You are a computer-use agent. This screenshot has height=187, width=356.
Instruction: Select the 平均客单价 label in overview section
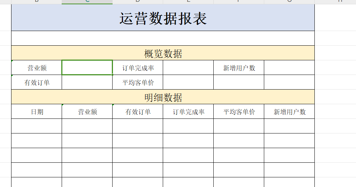[x=138, y=82]
